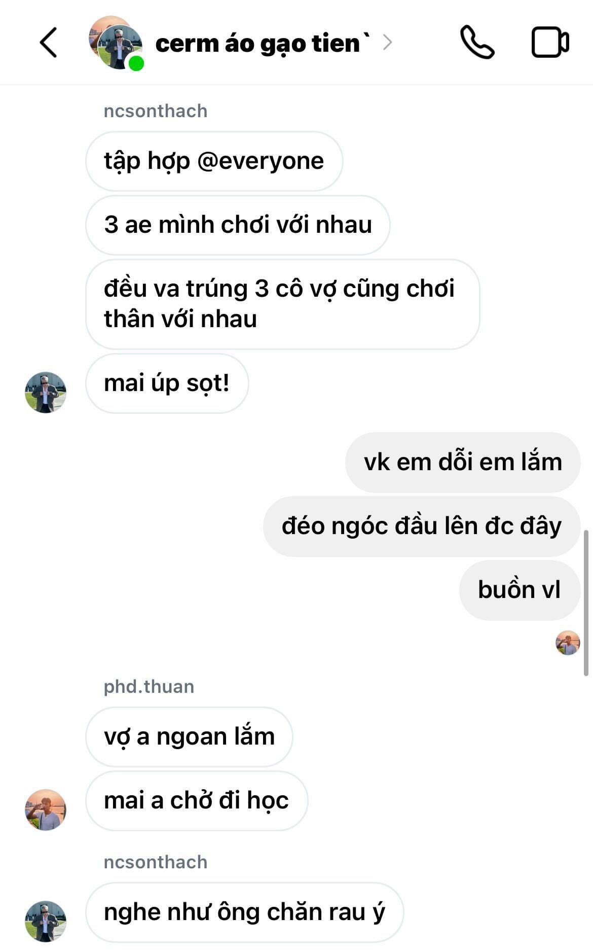The width and height of the screenshot is (593, 951).
Task: Click the chat scrollbar indicator on the right
Action: pyautogui.click(x=586, y=603)
